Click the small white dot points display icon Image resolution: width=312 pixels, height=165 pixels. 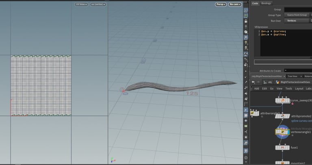tap(246, 71)
